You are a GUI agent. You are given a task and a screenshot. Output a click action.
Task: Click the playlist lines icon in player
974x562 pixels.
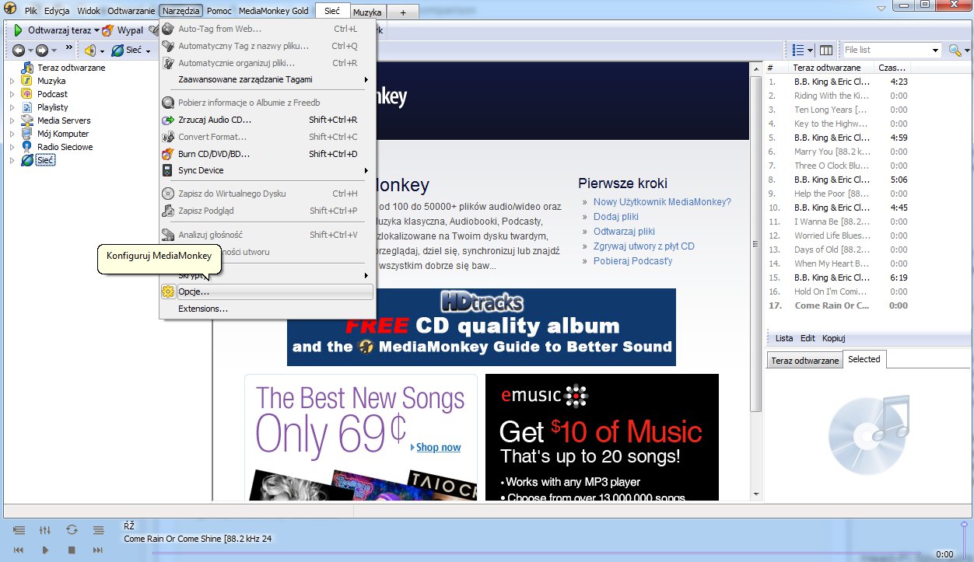click(98, 530)
